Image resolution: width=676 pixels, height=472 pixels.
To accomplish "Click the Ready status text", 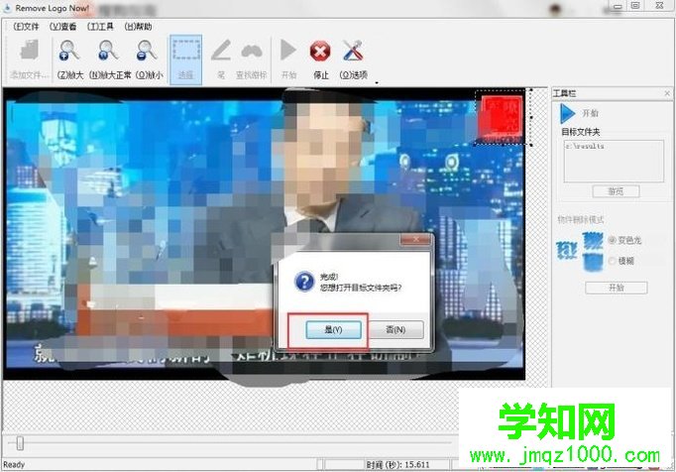I will click(x=14, y=465).
